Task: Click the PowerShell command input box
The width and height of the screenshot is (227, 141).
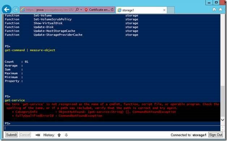Action: (112, 128)
